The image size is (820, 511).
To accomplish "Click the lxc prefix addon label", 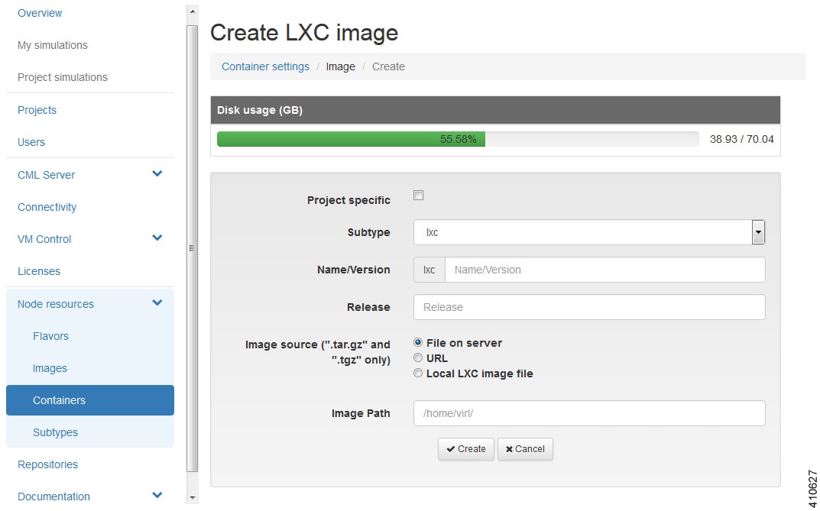I will click(429, 270).
